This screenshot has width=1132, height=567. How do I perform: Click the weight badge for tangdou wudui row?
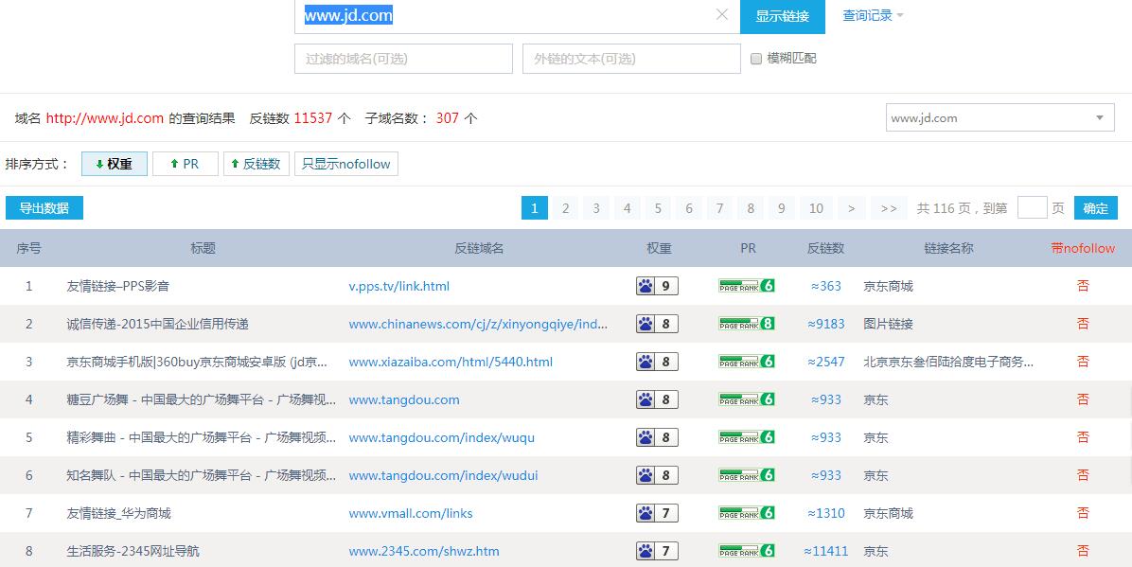657,475
